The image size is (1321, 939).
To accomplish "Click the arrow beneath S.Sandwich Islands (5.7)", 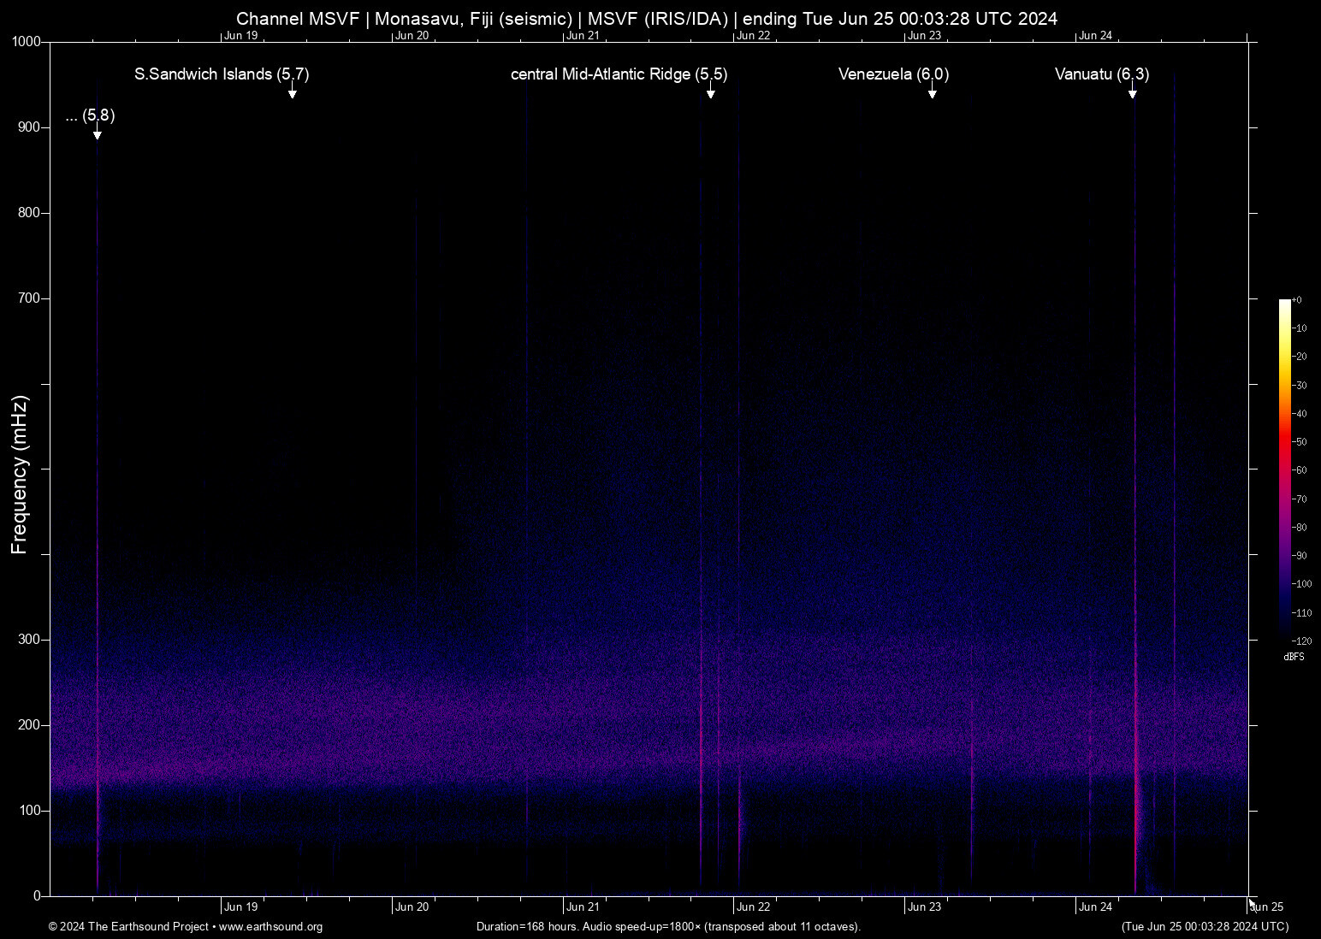I will 292,92.
